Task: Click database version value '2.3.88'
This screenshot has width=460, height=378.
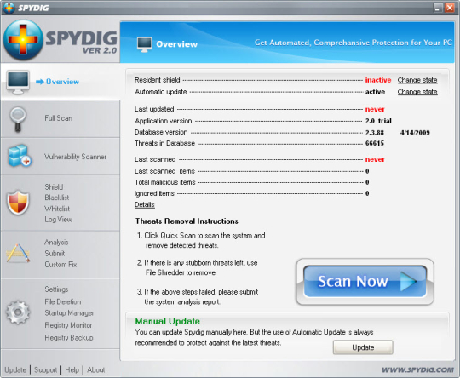Action: [374, 133]
